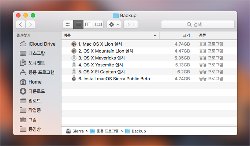Open Home in the sidebar
This screenshot has height=146, width=250.
click(31, 82)
